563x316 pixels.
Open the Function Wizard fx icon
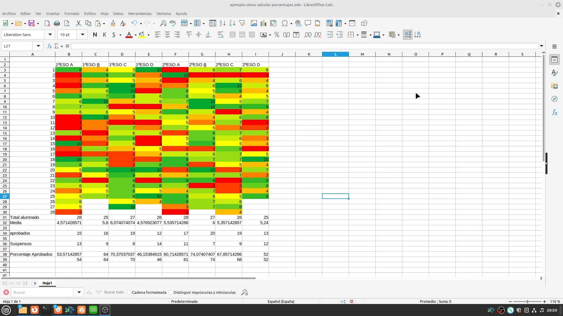click(49, 46)
